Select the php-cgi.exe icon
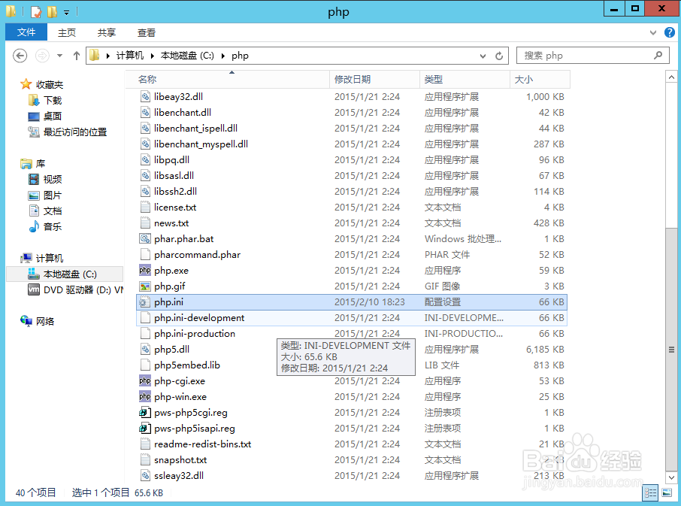Screen dimensions: 681x506 pos(145,381)
